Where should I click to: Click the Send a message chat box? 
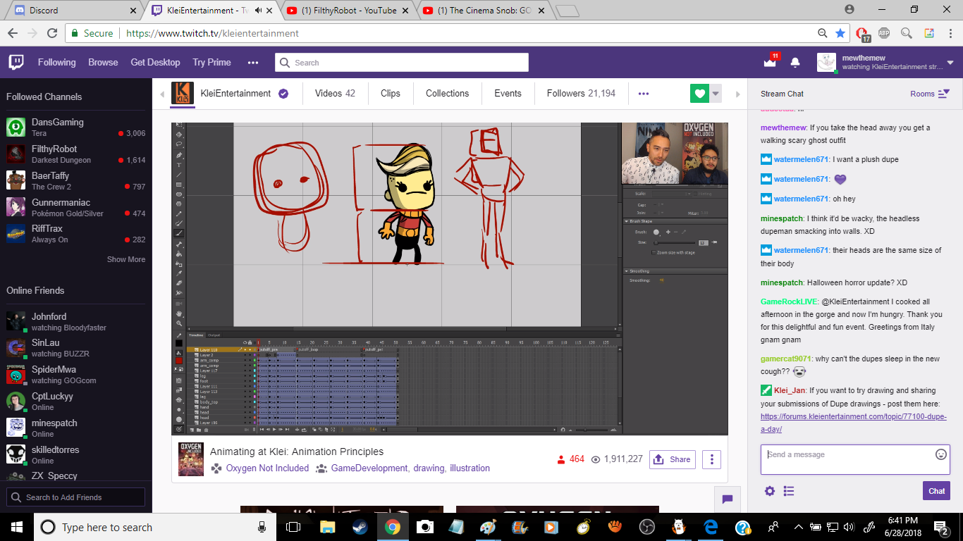pos(846,459)
